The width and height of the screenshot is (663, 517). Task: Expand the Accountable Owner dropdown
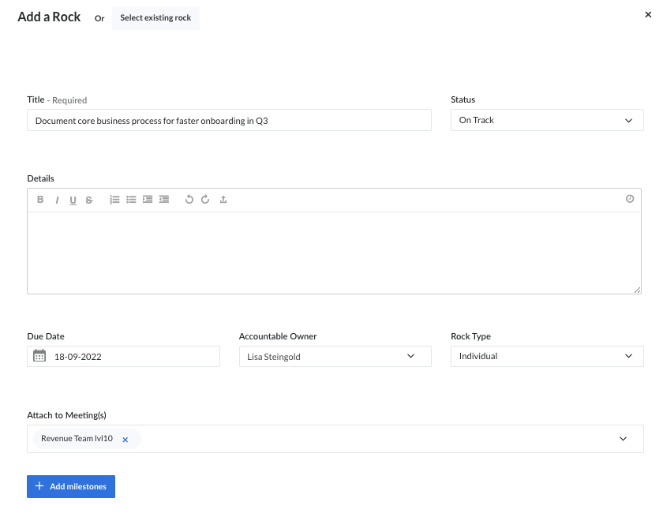pyautogui.click(x=335, y=356)
